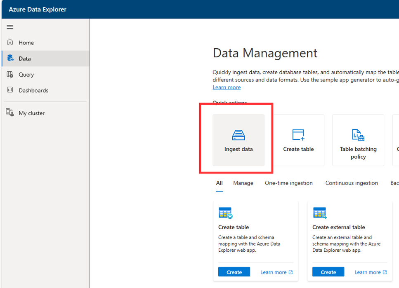Open My cluster from the sidebar
Image resolution: width=399 pixels, height=288 pixels.
45,113
